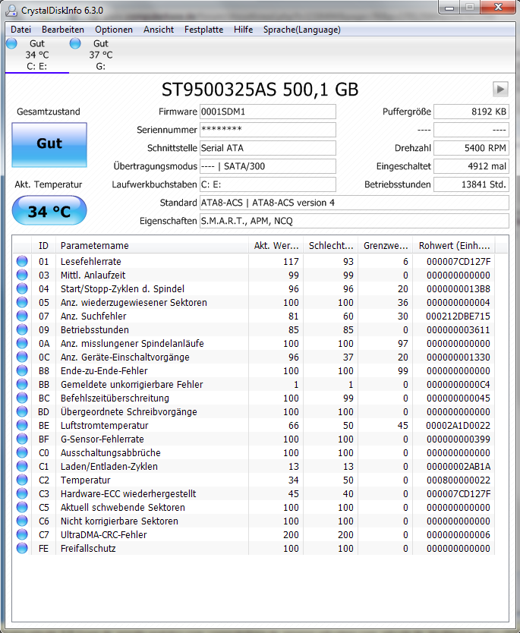Click the Standard field ATA8-ACS version 4
This screenshot has width=520, height=633.
[x=354, y=203]
